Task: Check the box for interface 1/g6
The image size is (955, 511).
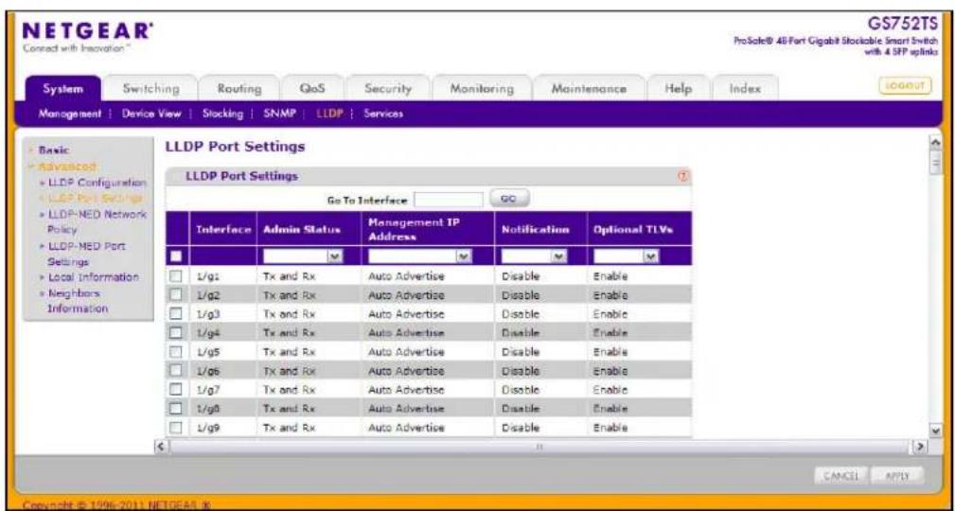Action: pyautogui.click(x=177, y=371)
